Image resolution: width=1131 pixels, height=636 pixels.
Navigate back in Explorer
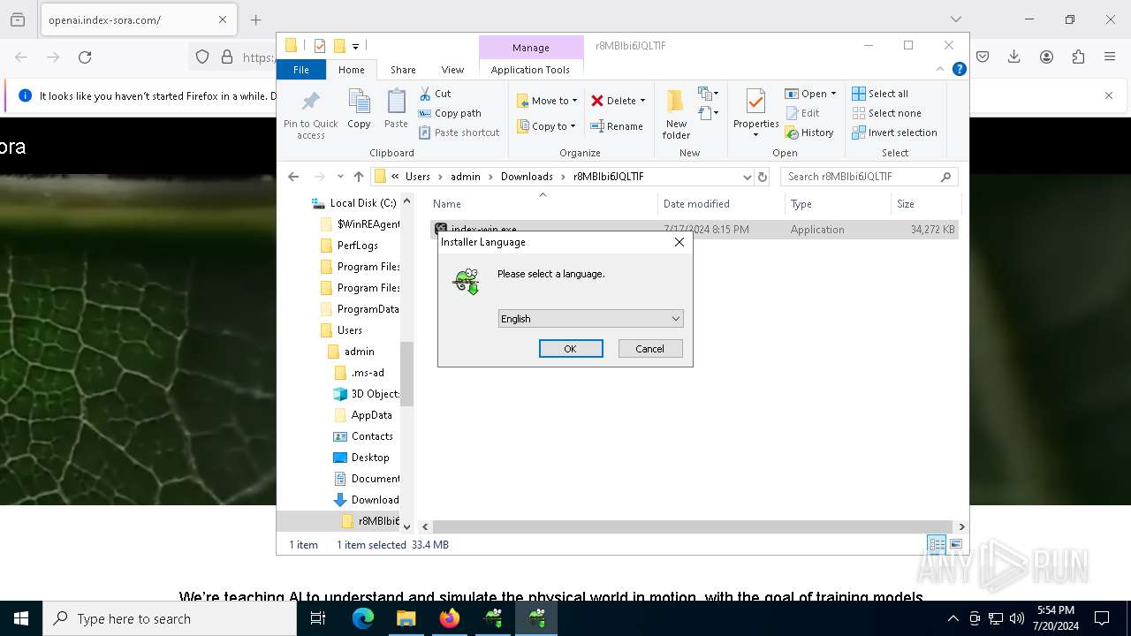click(x=293, y=177)
